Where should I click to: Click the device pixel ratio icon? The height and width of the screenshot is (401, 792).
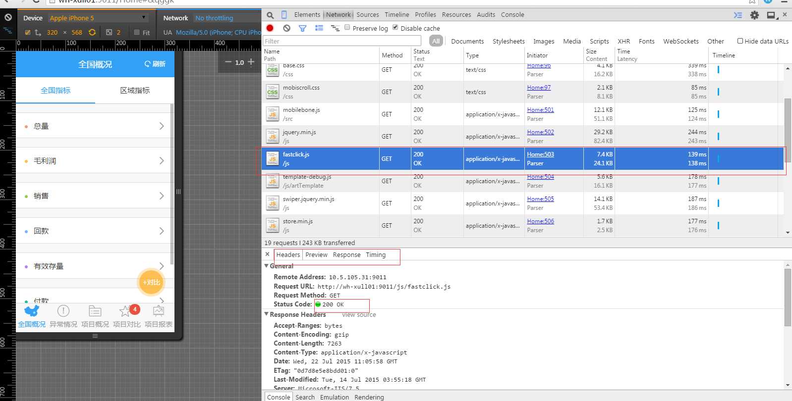coord(109,32)
